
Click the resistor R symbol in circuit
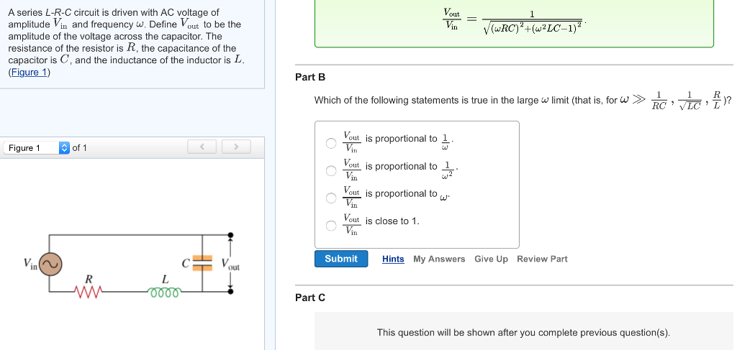click(x=89, y=291)
